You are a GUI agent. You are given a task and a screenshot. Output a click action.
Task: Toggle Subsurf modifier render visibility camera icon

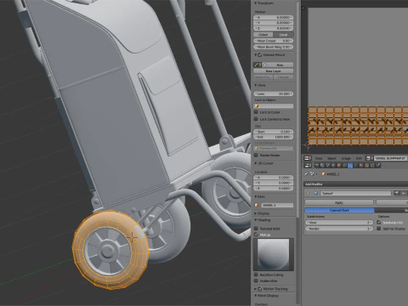click(x=396, y=193)
